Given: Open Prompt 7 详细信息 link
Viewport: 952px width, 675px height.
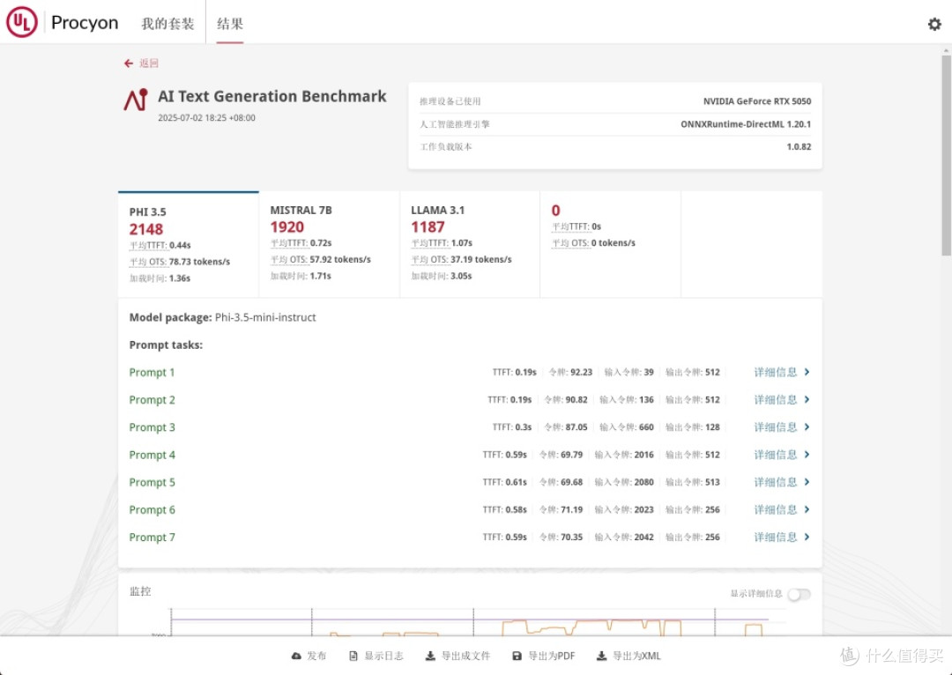Looking at the screenshot, I should (x=776, y=537).
